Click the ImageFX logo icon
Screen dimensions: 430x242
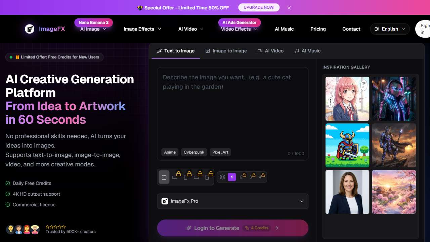pos(30,29)
